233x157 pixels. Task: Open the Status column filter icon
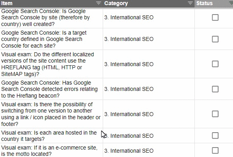[231, 3]
